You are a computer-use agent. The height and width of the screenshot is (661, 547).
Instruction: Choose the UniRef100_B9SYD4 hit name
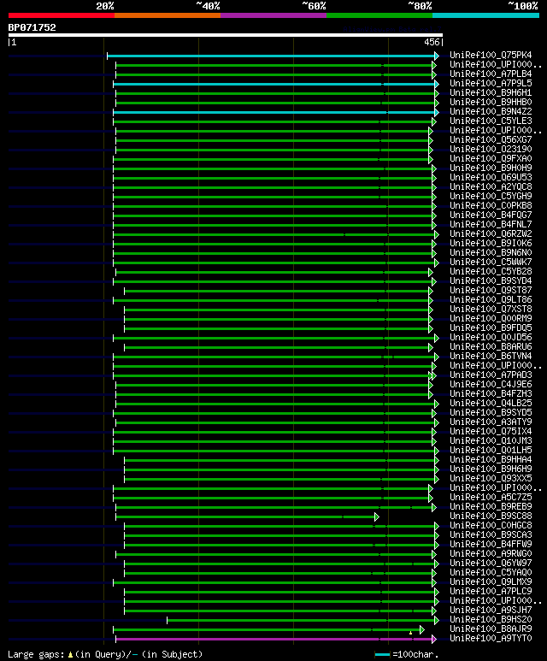(x=491, y=281)
